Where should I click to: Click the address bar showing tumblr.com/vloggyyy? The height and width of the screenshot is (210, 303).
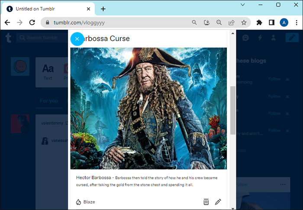click(116, 23)
